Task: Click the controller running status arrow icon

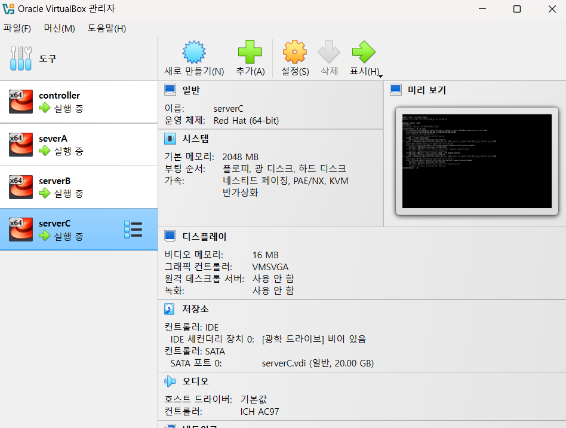Action: (44, 108)
